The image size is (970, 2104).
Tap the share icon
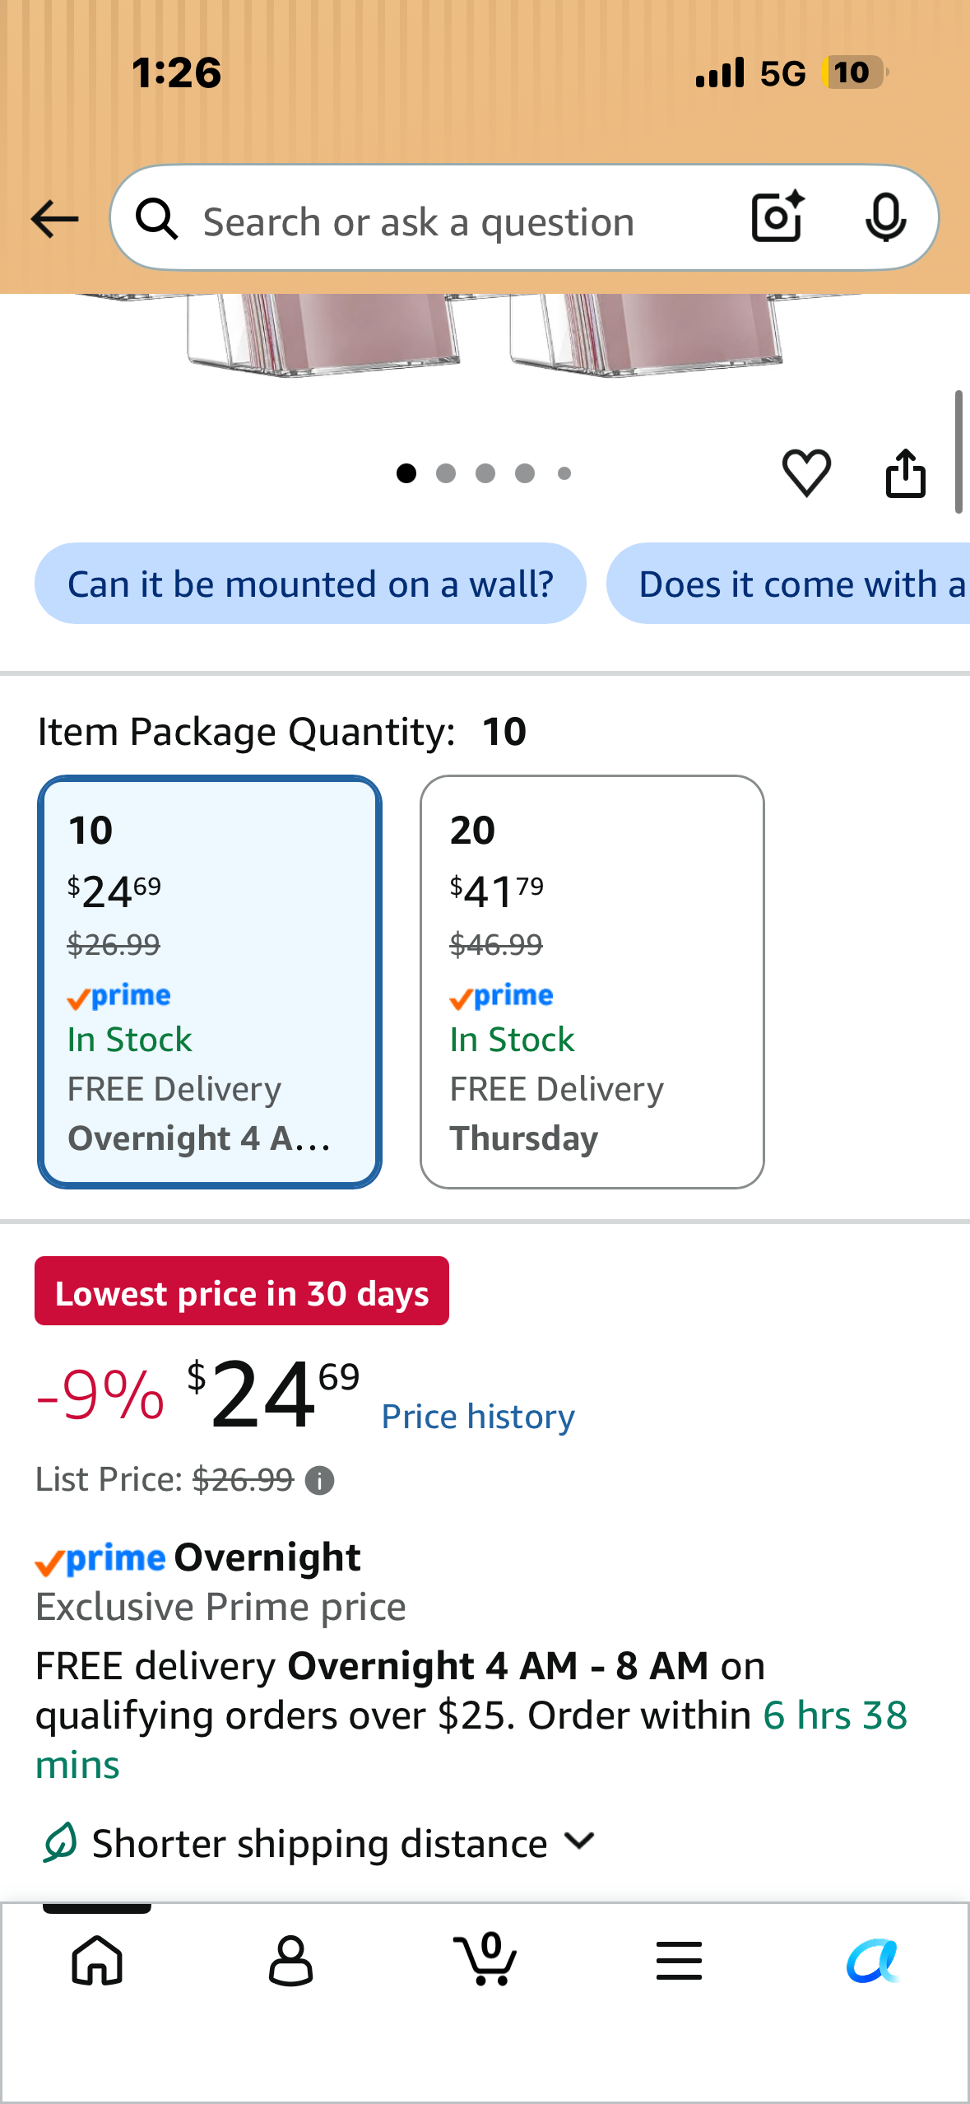click(906, 472)
